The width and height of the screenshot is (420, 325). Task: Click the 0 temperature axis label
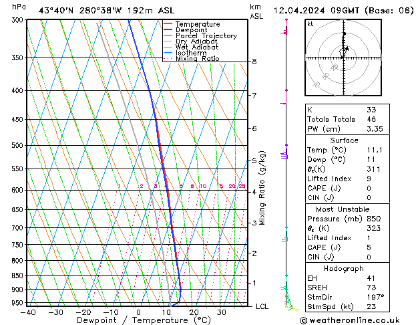click(138, 312)
